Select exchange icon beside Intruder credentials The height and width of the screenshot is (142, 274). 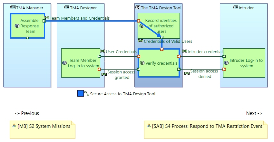pos(185,51)
